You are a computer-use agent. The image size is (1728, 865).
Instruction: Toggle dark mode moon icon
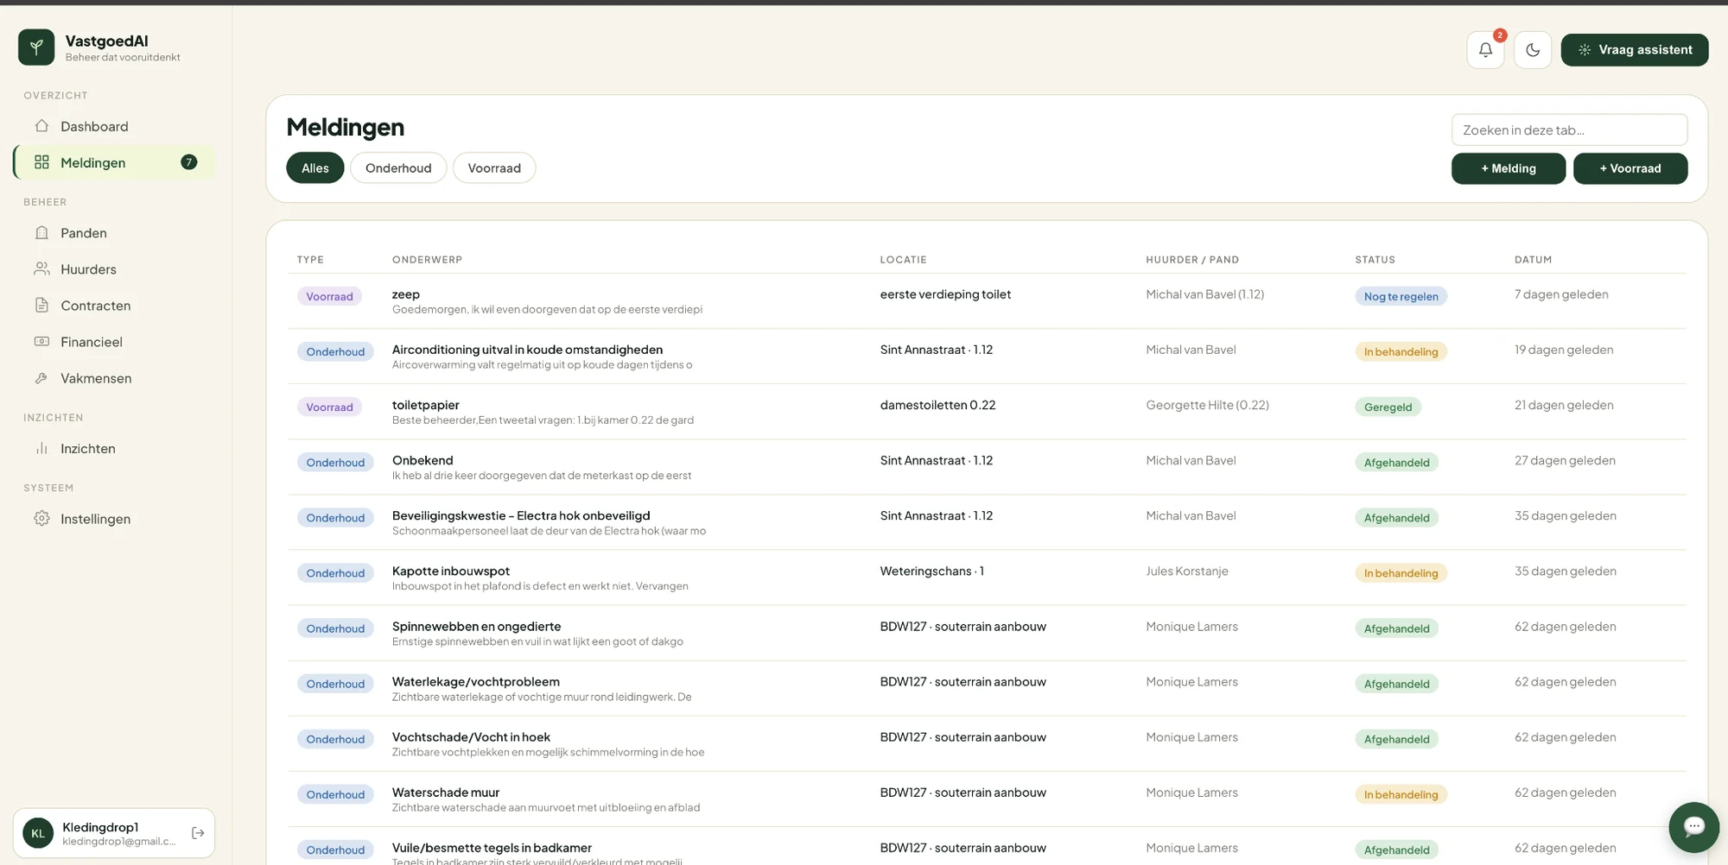[1533, 50]
